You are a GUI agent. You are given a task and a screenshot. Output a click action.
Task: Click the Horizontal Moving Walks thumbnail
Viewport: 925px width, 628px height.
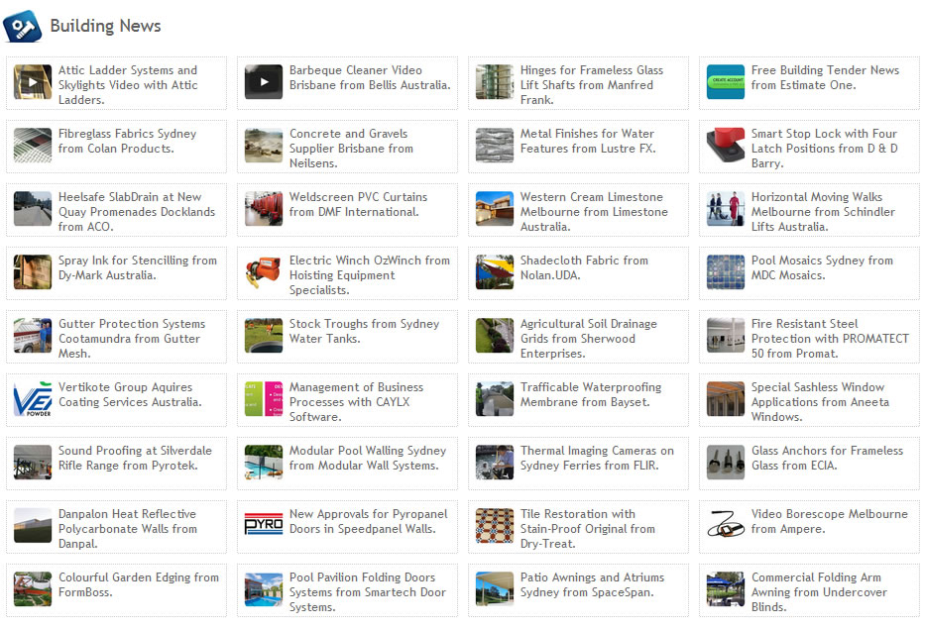point(726,209)
